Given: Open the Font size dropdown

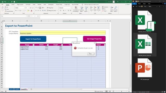Looking at the screenshot, I should 29,8.
